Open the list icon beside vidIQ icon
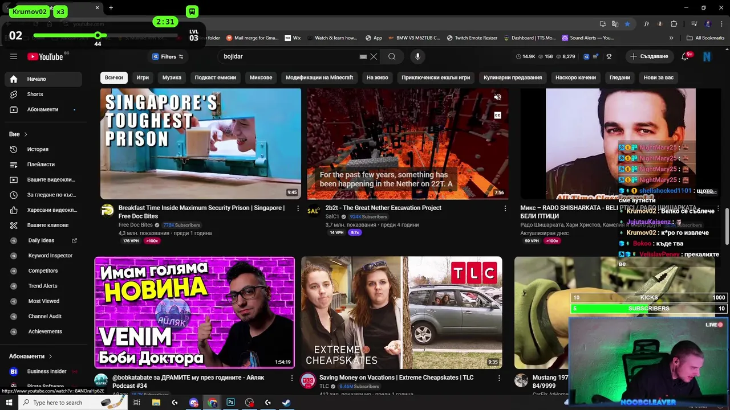 596,56
